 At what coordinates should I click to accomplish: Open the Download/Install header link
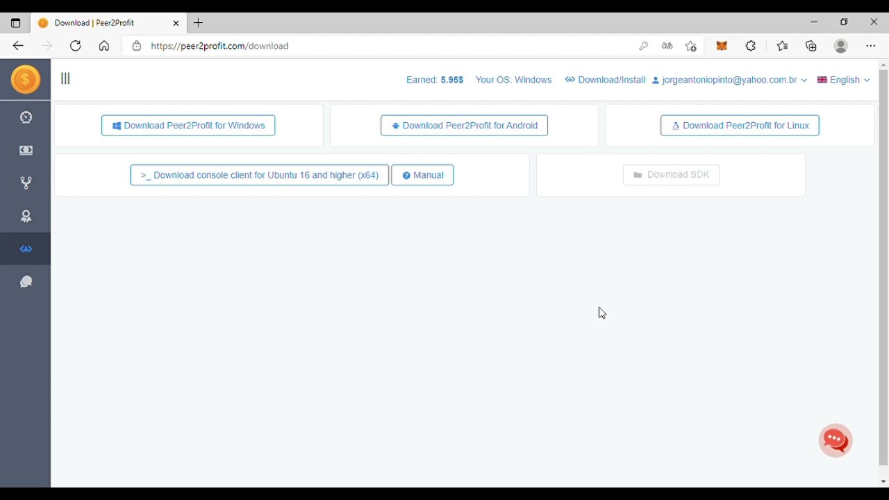[605, 80]
